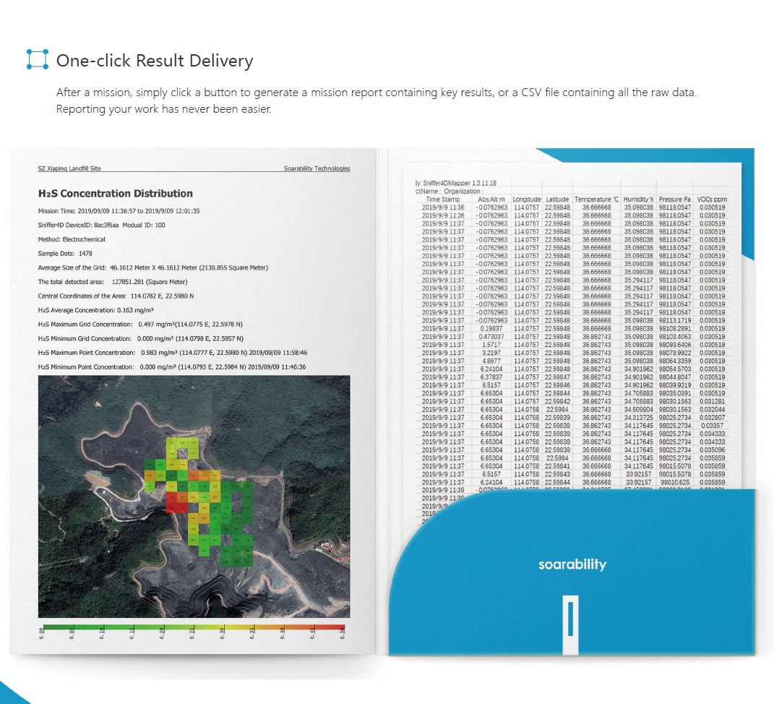
Task: Click the "0.50" label on the color scale
Action: 342,633
